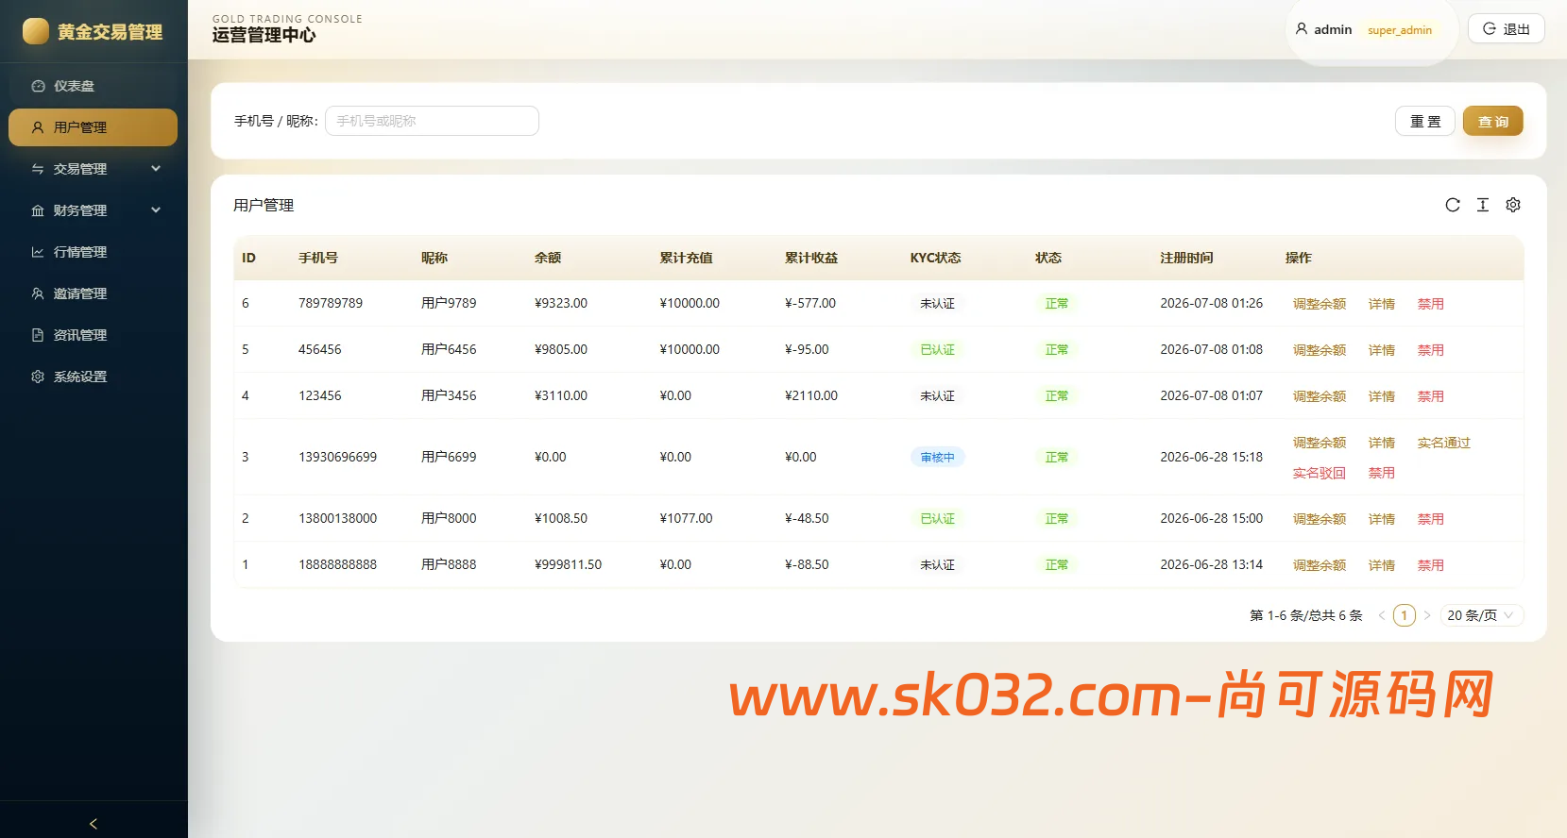Open 详情 for user 123456
Viewport: 1567px width, 838px height.
pos(1381,396)
